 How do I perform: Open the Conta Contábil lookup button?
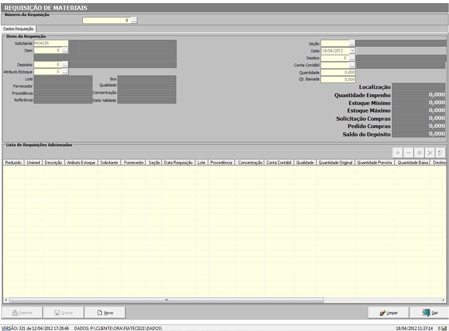[352, 65]
